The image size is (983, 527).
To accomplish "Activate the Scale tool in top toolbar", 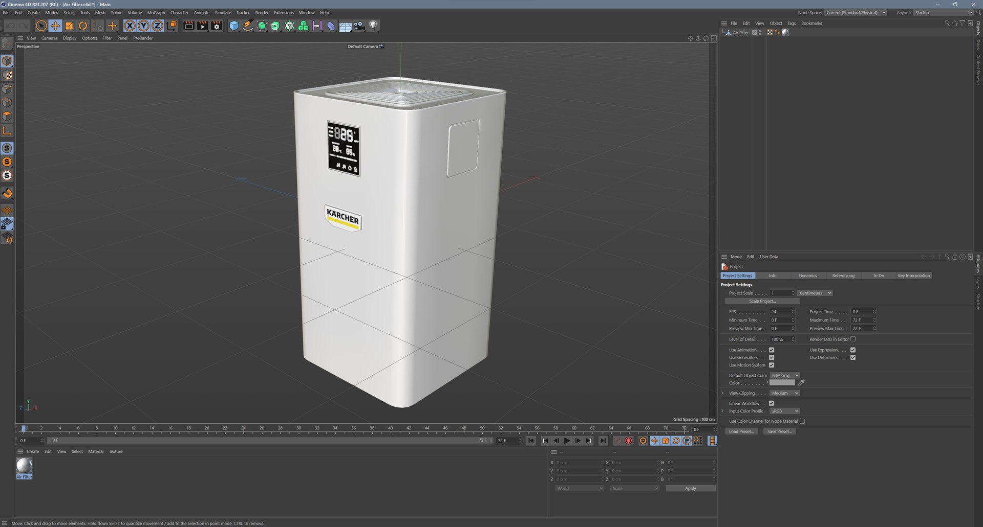I will [69, 26].
